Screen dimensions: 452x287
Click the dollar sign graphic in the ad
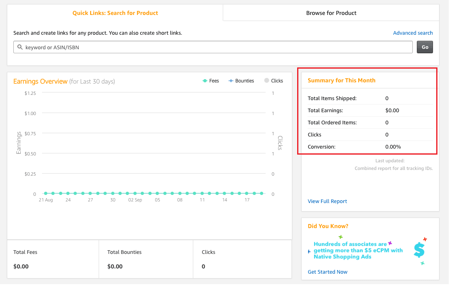click(x=419, y=251)
